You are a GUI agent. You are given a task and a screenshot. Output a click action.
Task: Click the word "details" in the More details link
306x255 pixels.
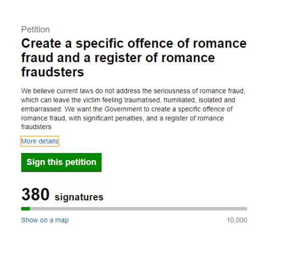coord(48,141)
